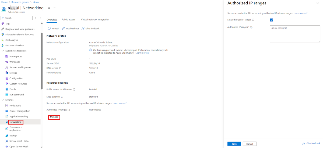
Task: Favorite this resource with the star icon
Action: [x=49, y=8]
